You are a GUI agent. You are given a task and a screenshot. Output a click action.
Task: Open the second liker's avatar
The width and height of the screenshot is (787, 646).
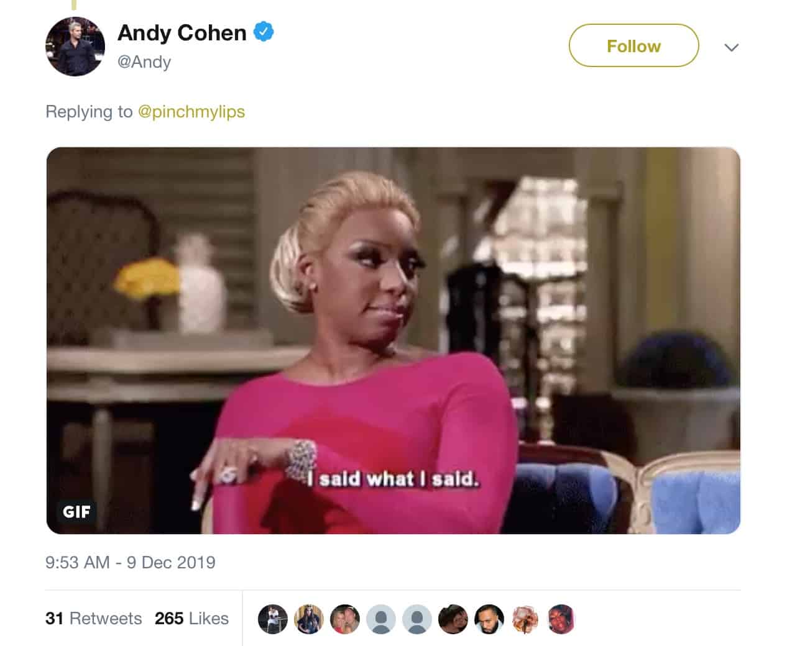point(309,619)
